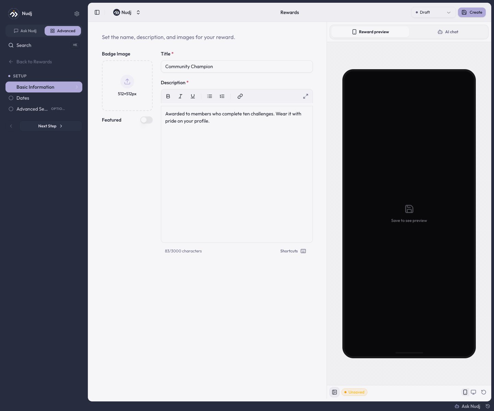Insert a link in description
The image size is (494, 411).
point(240,96)
